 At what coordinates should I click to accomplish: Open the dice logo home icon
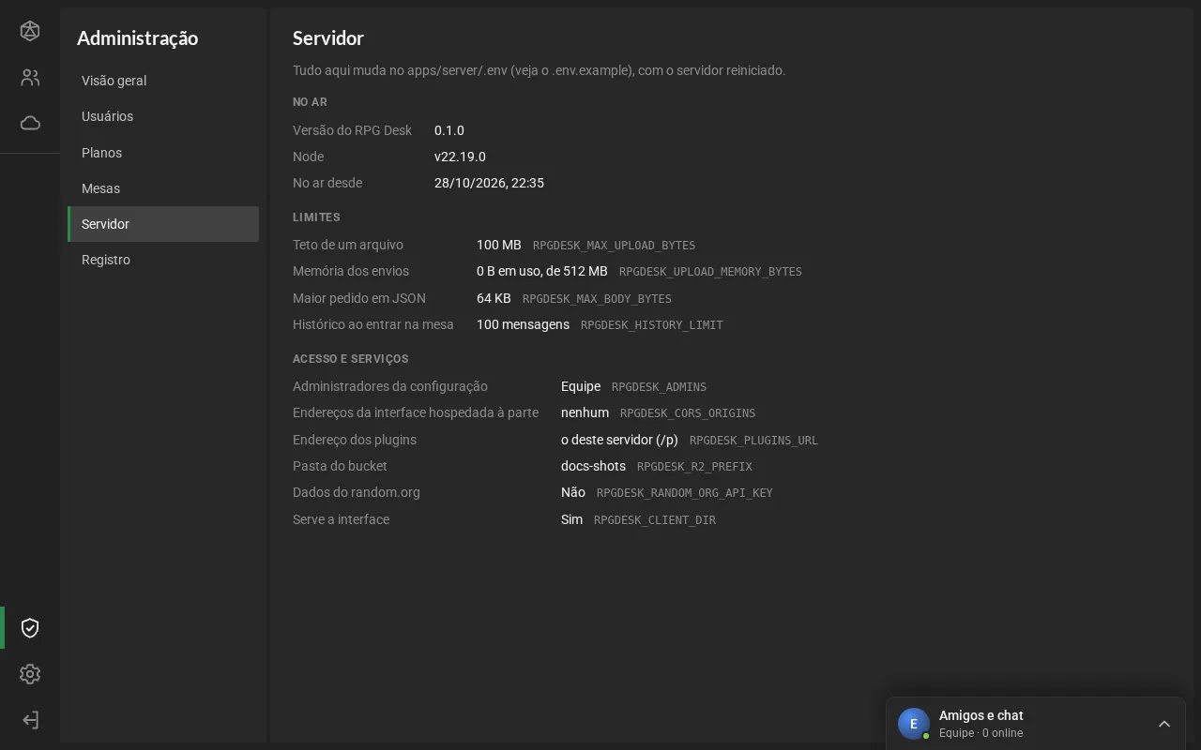point(30,31)
